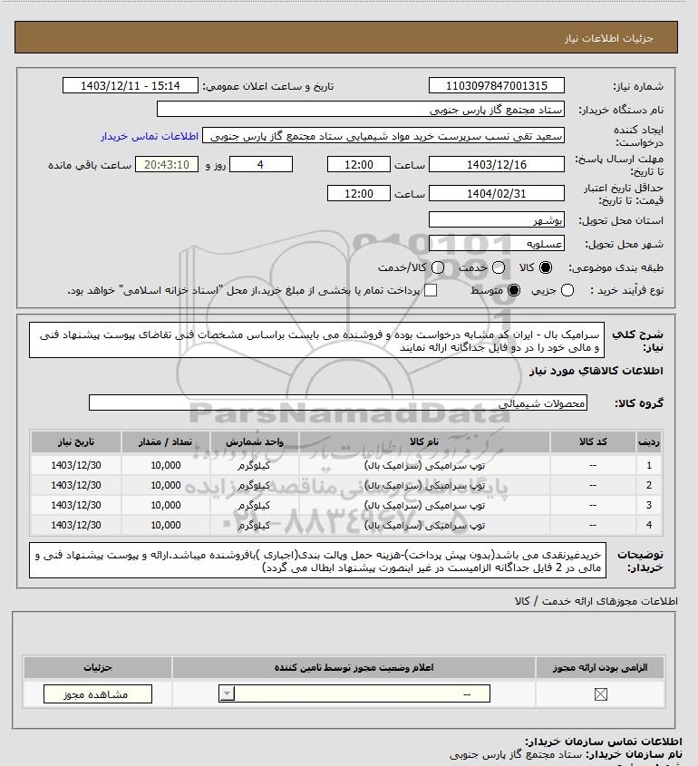The width and height of the screenshot is (698, 766).
Task: Click the remaining time 20:43:10 field
Action: click(x=167, y=165)
